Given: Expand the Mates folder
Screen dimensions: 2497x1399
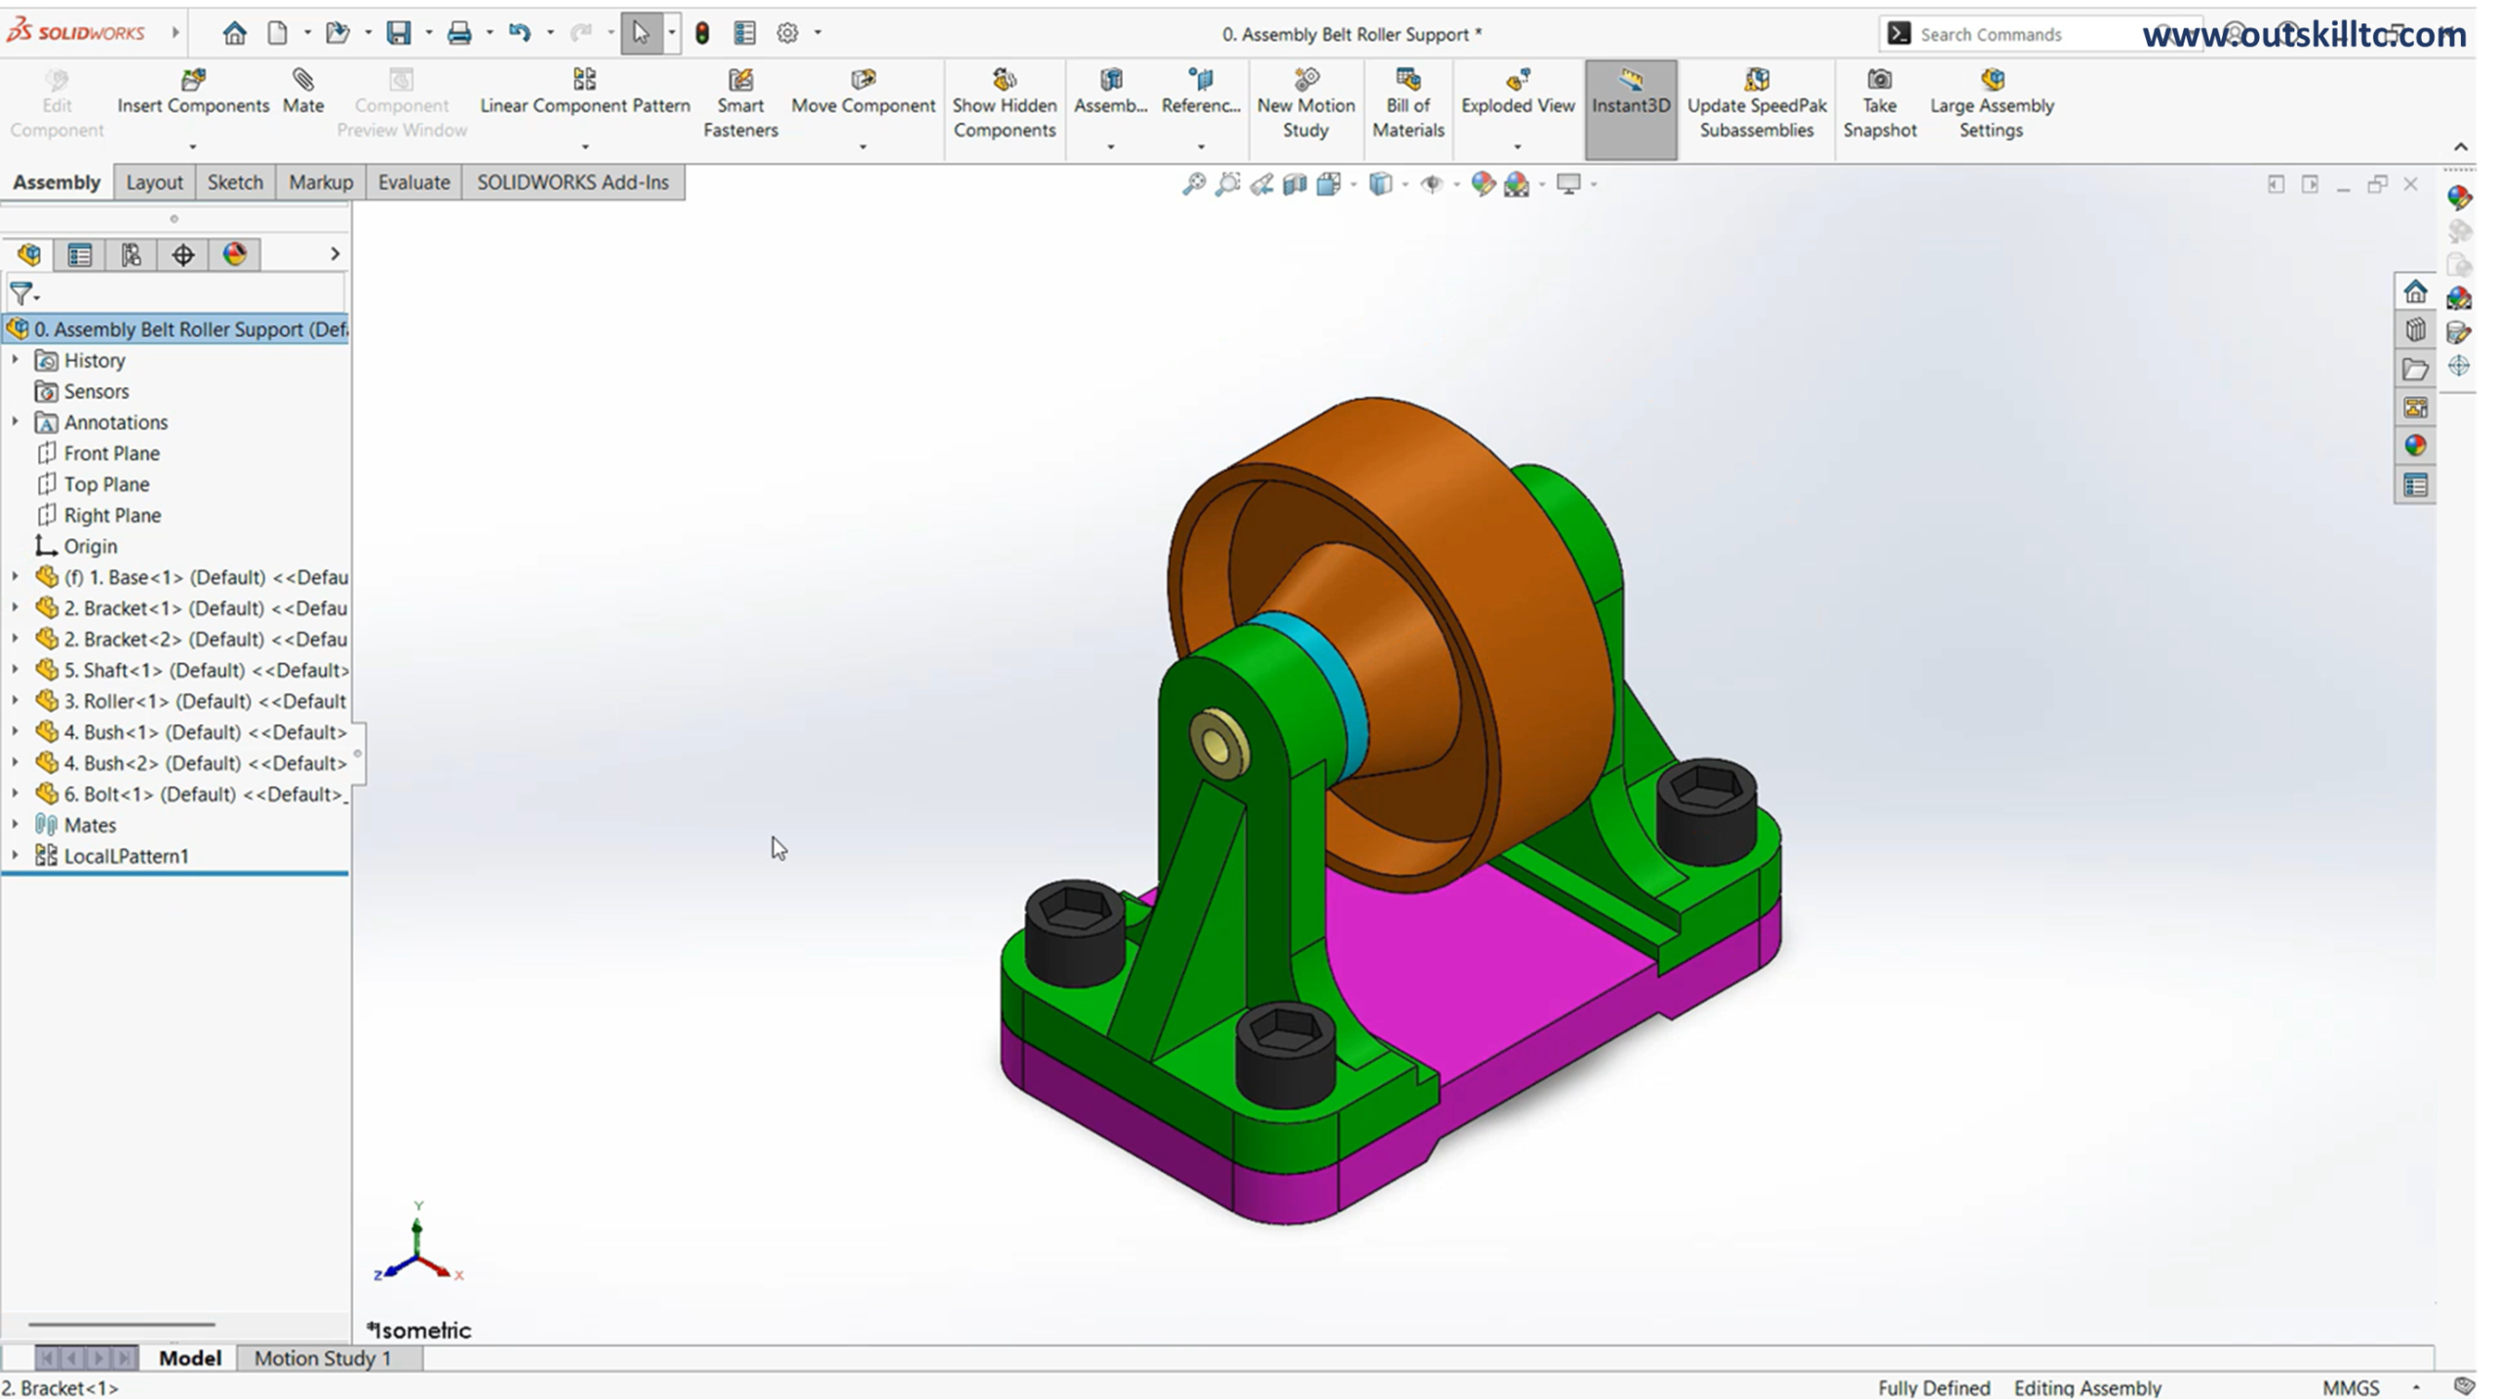Looking at the screenshot, I should pos(15,826).
